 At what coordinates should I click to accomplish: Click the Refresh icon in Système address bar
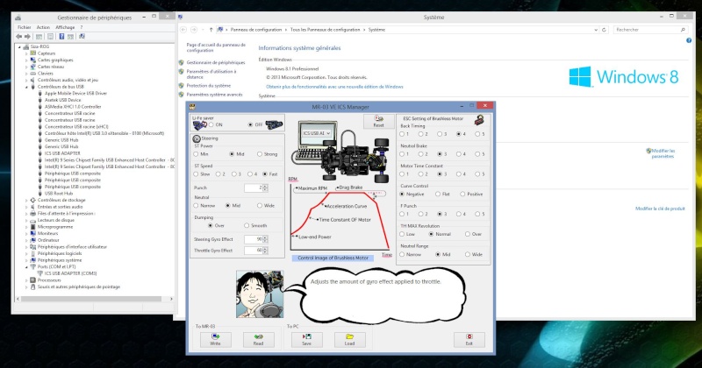(x=604, y=30)
